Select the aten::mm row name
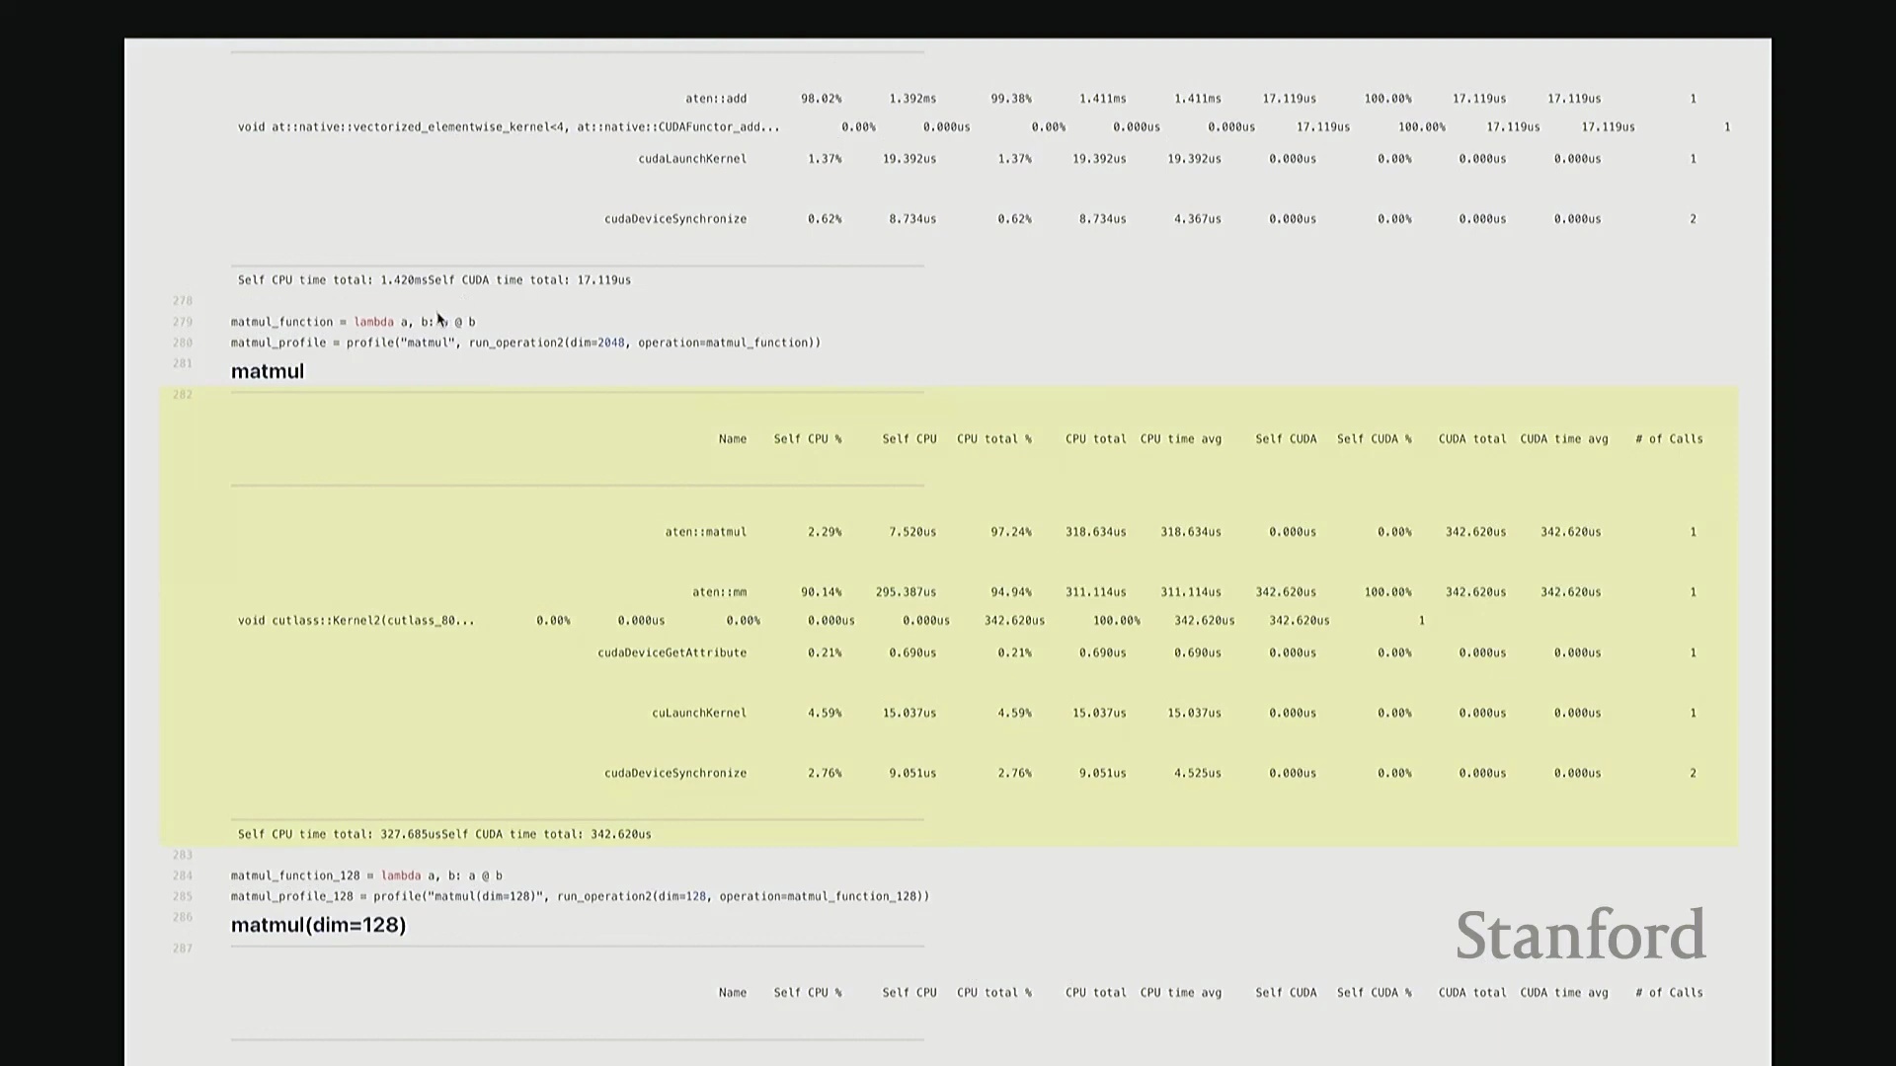 point(719,592)
